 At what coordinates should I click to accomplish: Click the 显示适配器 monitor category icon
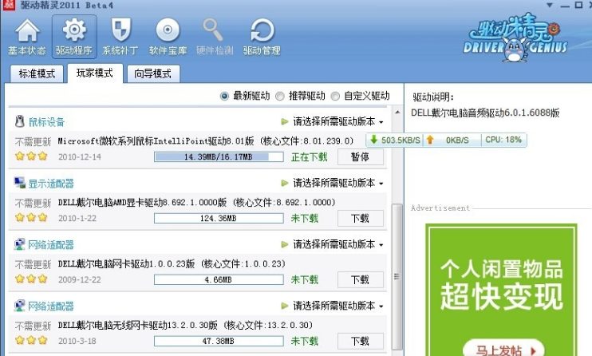tap(20, 184)
